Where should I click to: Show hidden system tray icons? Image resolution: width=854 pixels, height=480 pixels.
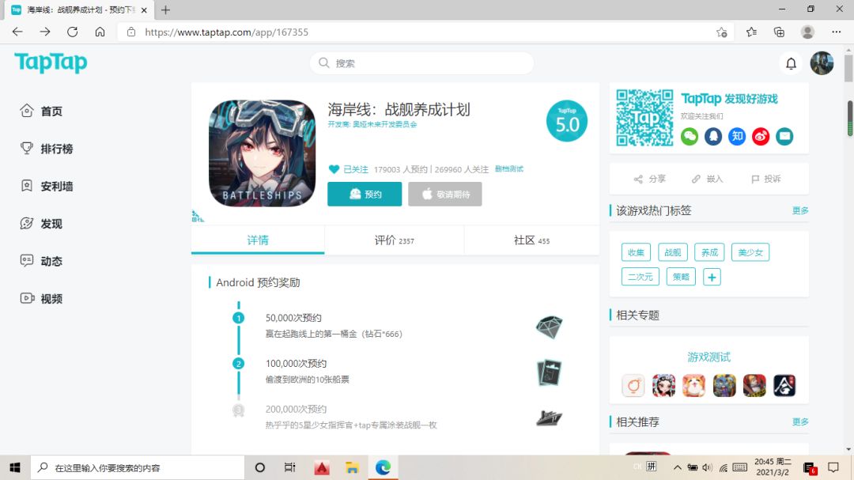pyautogui.click(x=677, y=467)
